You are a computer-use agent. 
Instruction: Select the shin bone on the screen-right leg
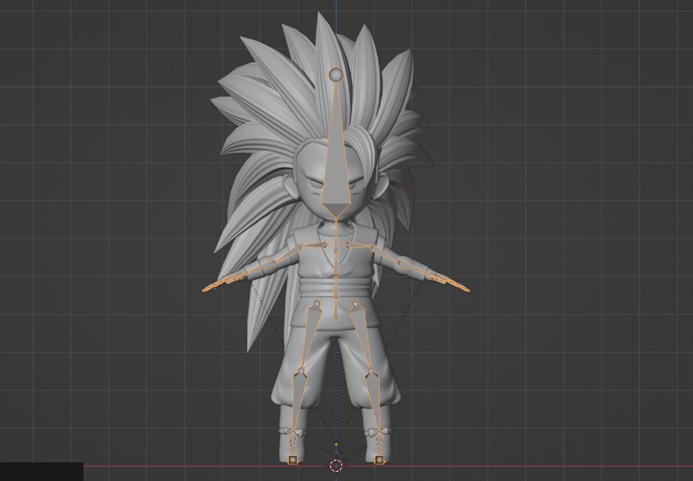[x=375, y=401]
